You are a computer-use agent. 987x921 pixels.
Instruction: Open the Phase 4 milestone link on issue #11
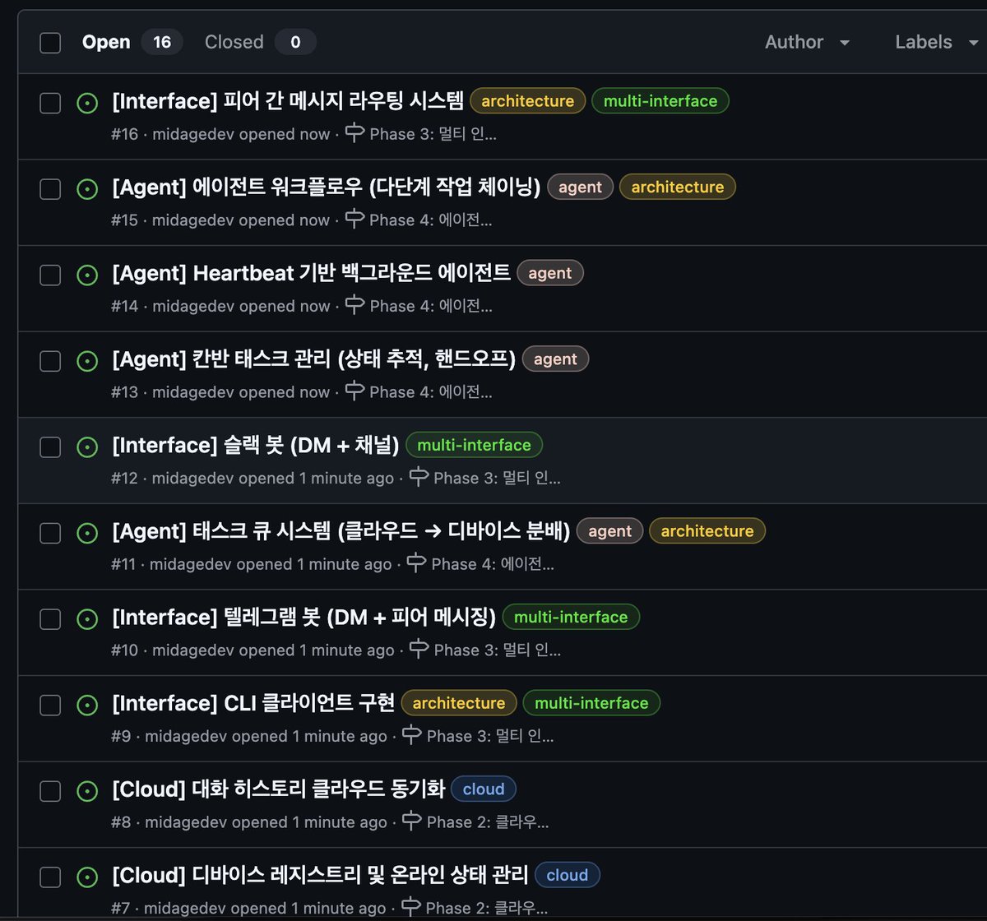(492, 564)
